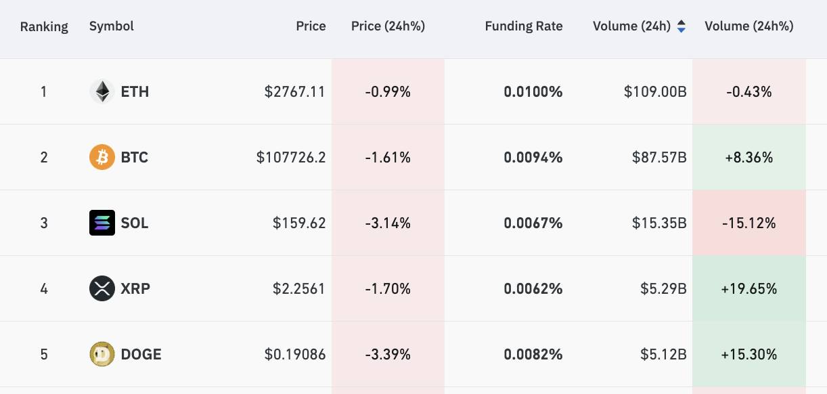The height and width of the screenshot is (394, 827).
Task: Open the ETH symbol link
Action: (x=135, y=91)
